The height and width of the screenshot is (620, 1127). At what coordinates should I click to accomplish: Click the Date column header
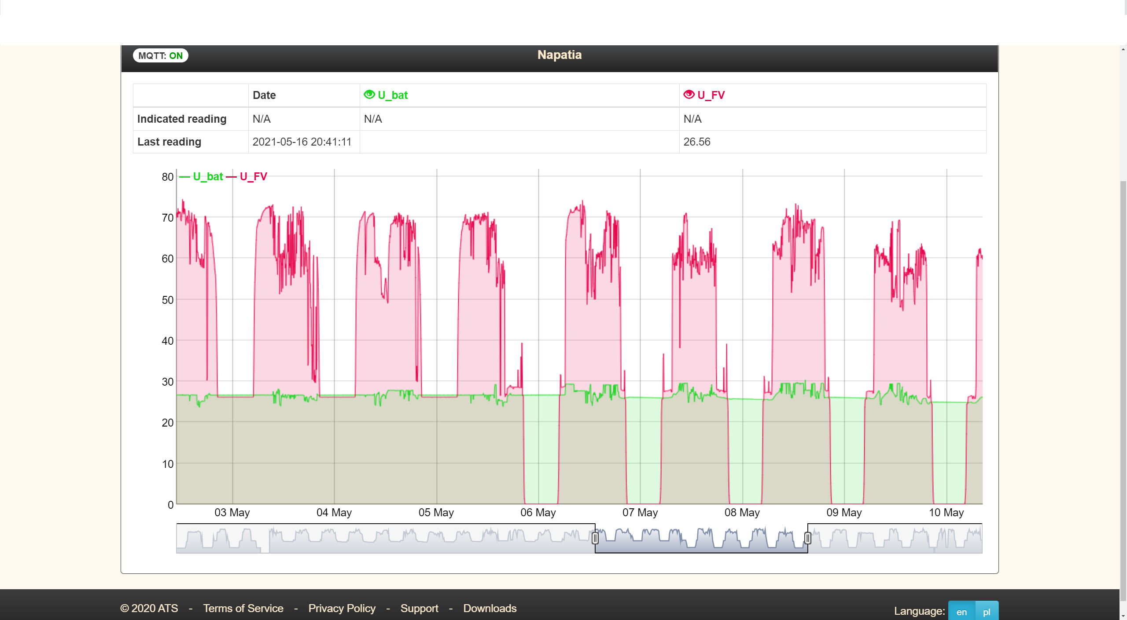pos(264,95)
